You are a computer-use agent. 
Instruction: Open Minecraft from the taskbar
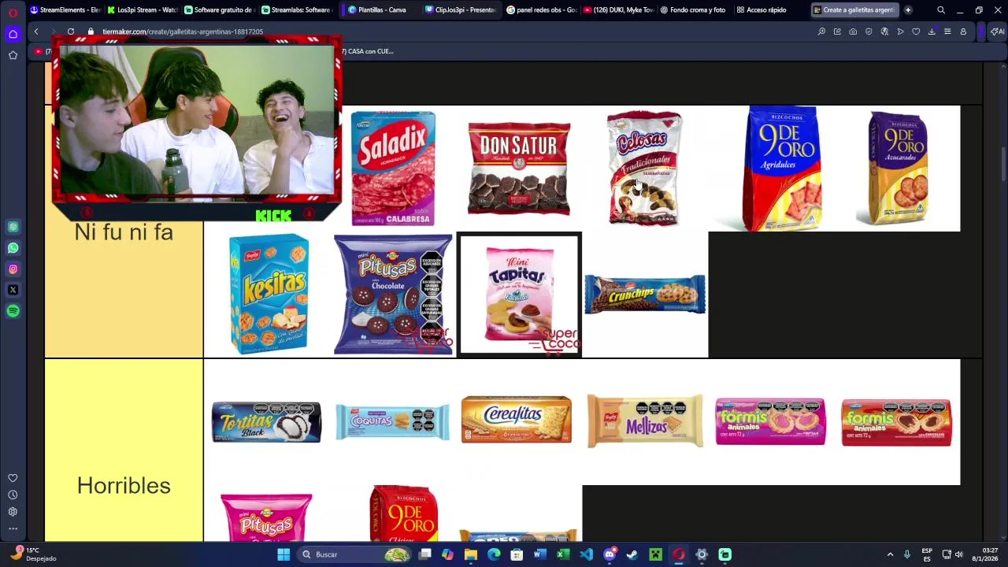pyautogui.click(x=655, y=554)
